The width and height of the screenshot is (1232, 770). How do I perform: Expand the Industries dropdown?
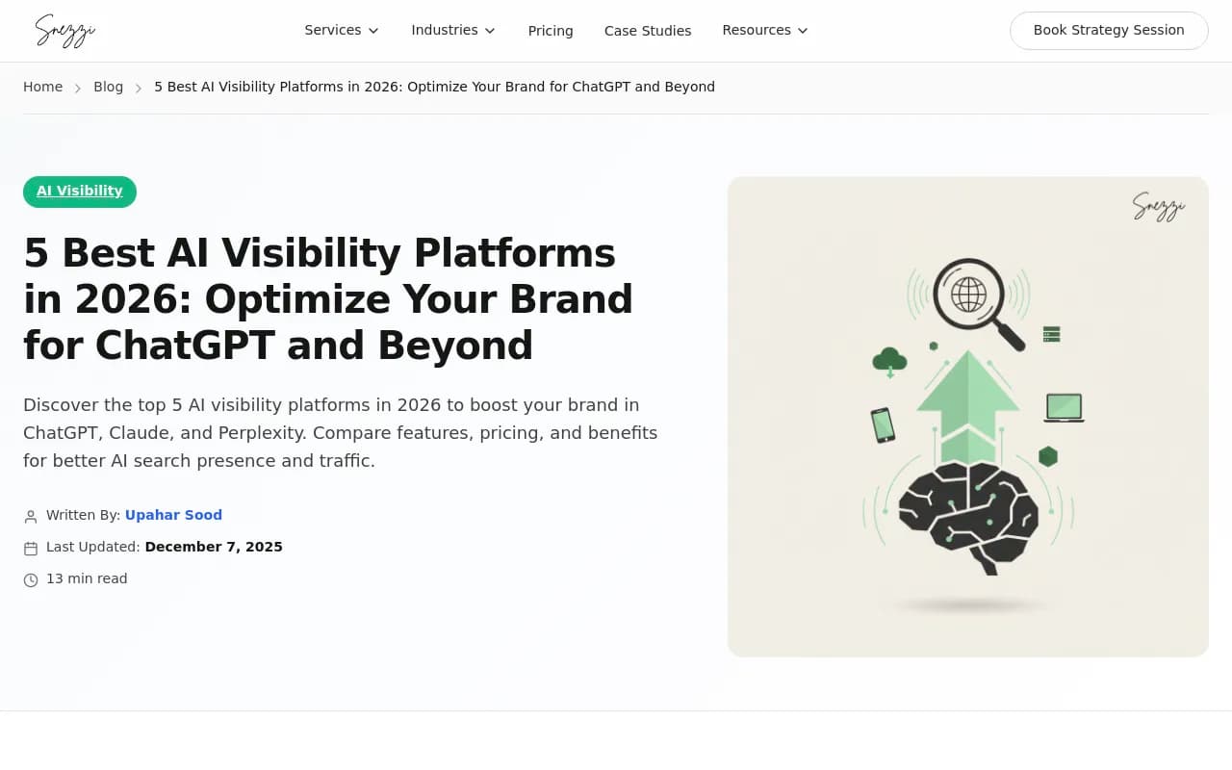point(452,30)
